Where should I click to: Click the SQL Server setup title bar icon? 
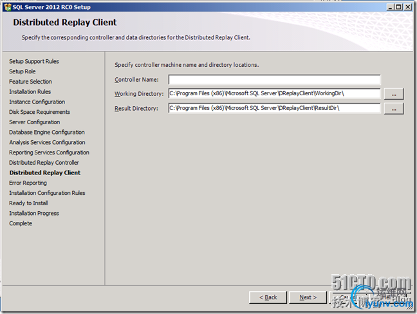pyautogui.click(x=8, y=7)
